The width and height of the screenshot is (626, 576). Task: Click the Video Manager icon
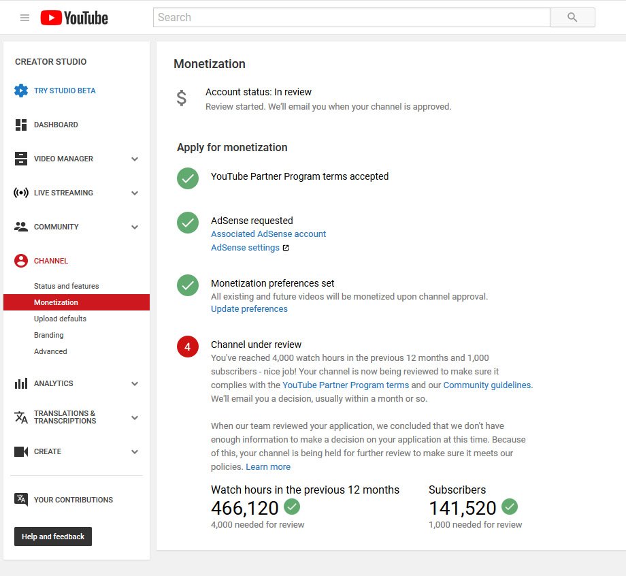(21, 159)
